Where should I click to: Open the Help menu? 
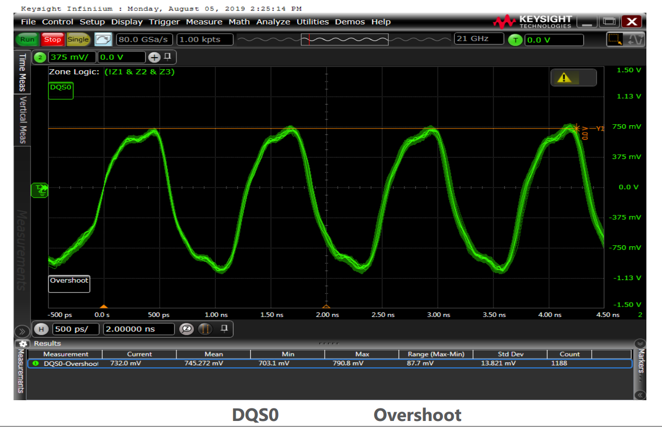click(381, 22)
